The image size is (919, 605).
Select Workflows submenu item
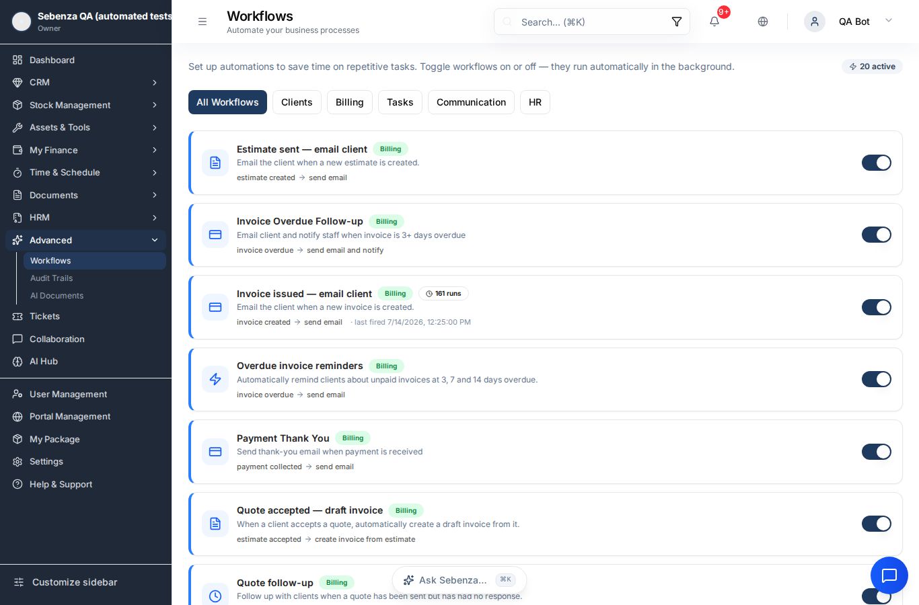coord(95,261)
